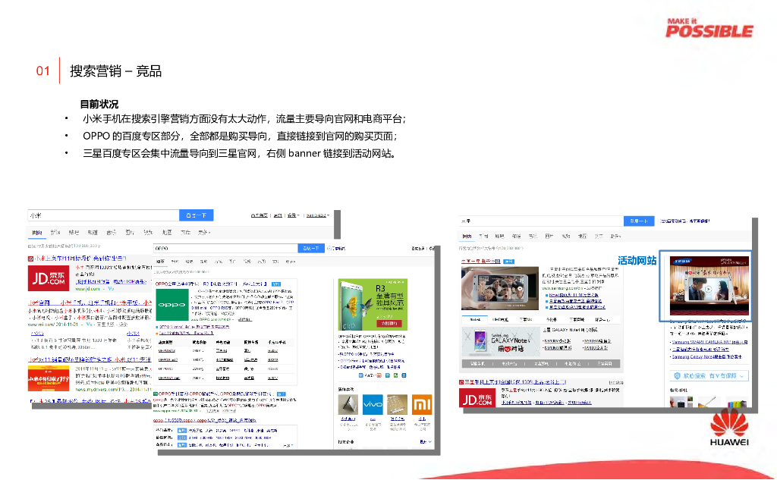This screenshot has width=777, height=480.
Task: Click the JD.com logo in the 小米 results
Action: click(x=48, y=278)
